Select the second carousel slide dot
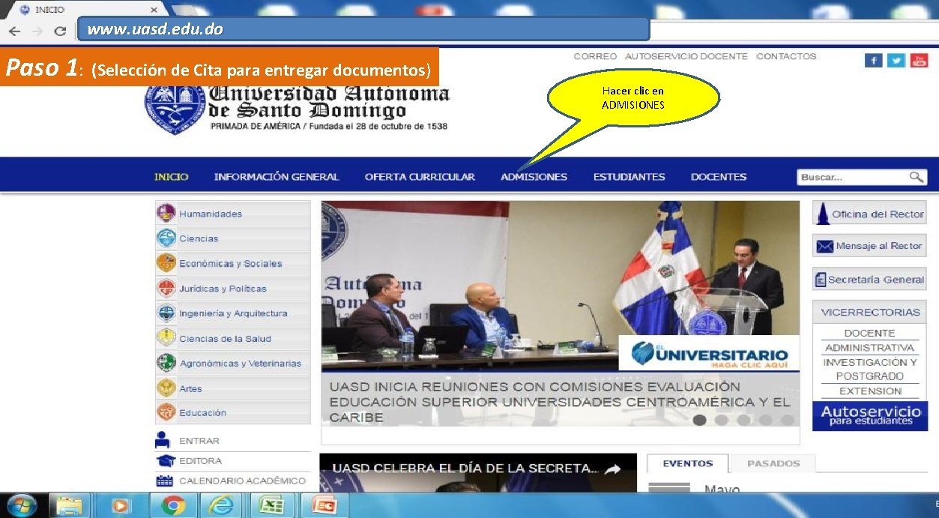This screenshot has height=518, width=939. (x=722, y=420)
